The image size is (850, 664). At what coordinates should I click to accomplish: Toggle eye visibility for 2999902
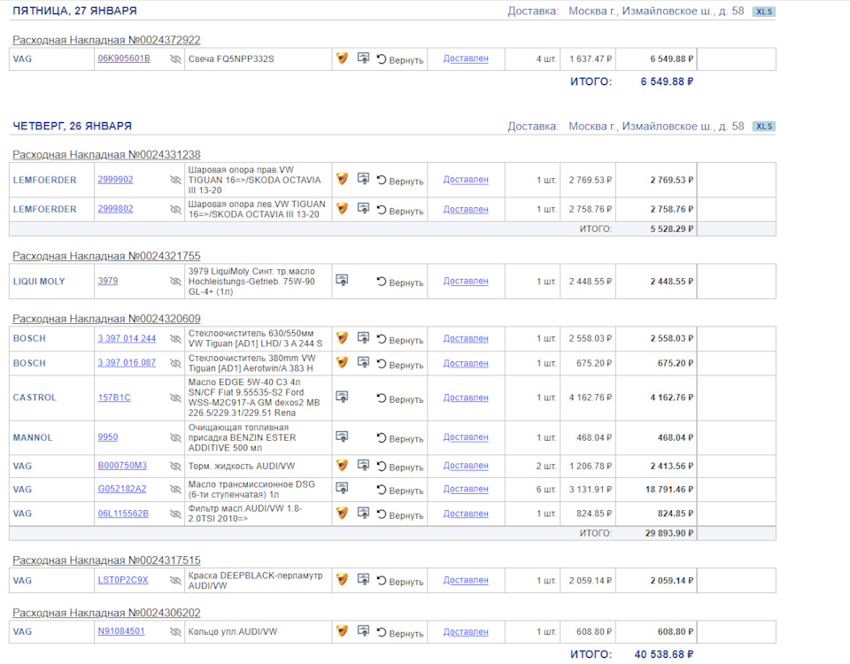point(175,180)
